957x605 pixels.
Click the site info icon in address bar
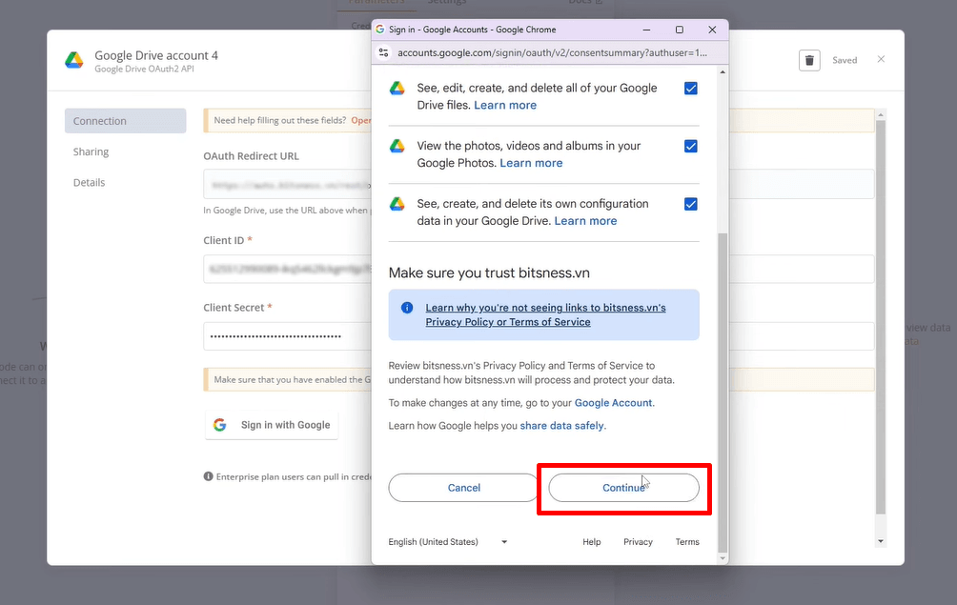pos(384,53)
